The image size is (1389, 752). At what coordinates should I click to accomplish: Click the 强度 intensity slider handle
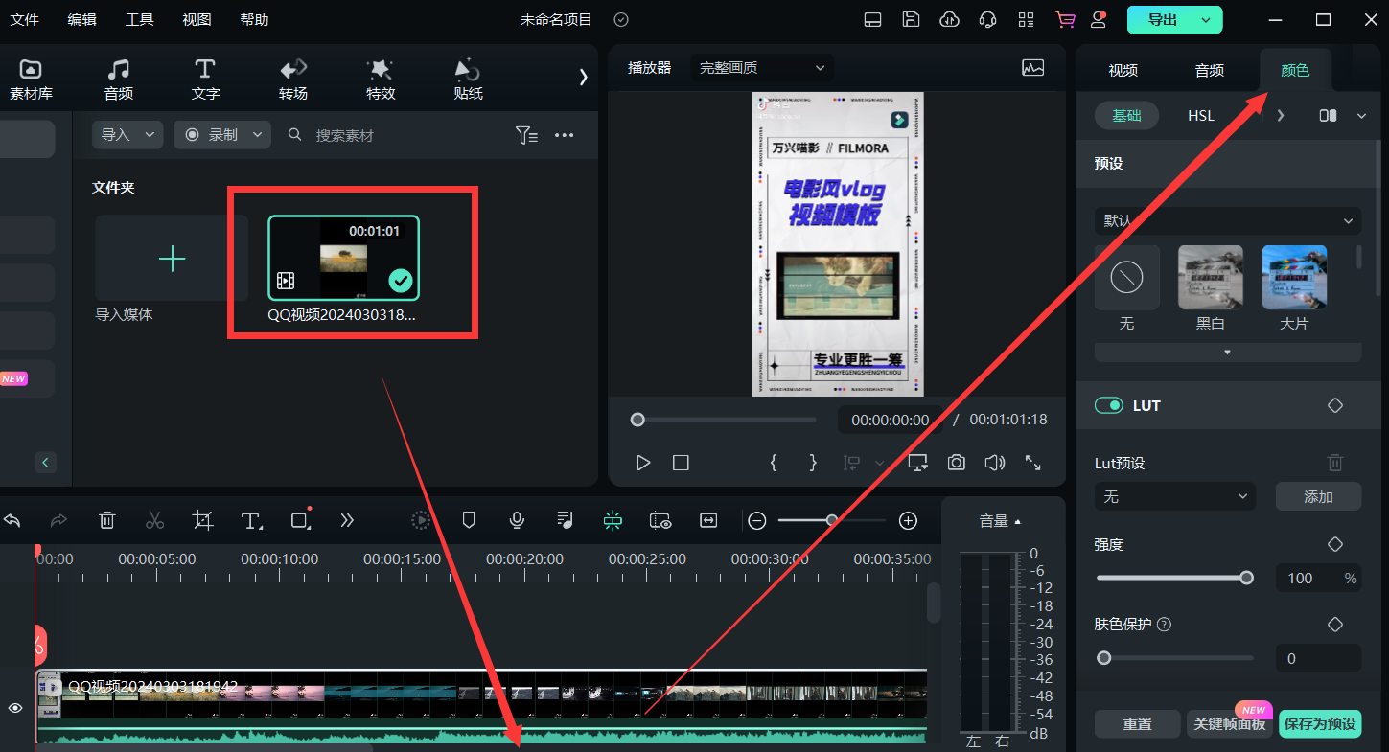click(1246, 578)
